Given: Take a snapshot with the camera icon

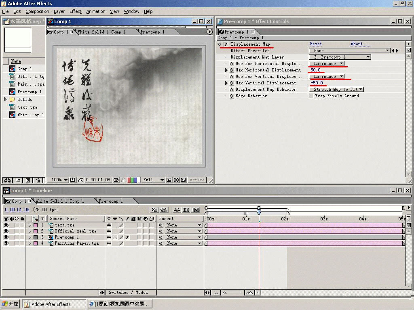Looking at the screenshot, I should tap(116, 180).
